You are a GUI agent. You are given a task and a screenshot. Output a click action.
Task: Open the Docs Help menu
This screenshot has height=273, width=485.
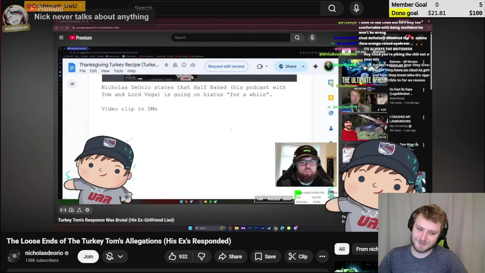tap(131, 71)
